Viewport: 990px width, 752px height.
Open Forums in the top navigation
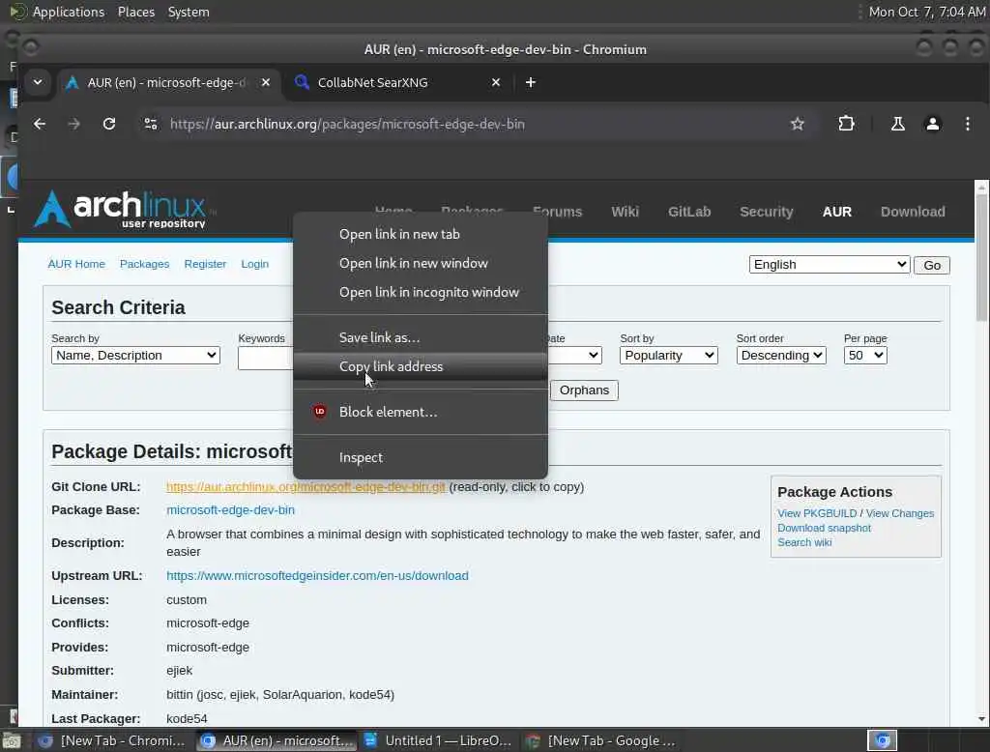pyautogui.click(x=558, y=212)
